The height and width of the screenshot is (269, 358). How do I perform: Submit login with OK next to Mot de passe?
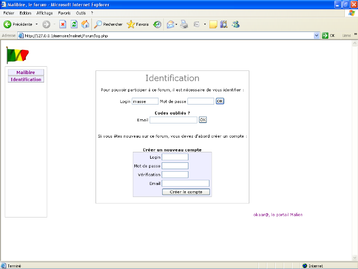[220, 101]
